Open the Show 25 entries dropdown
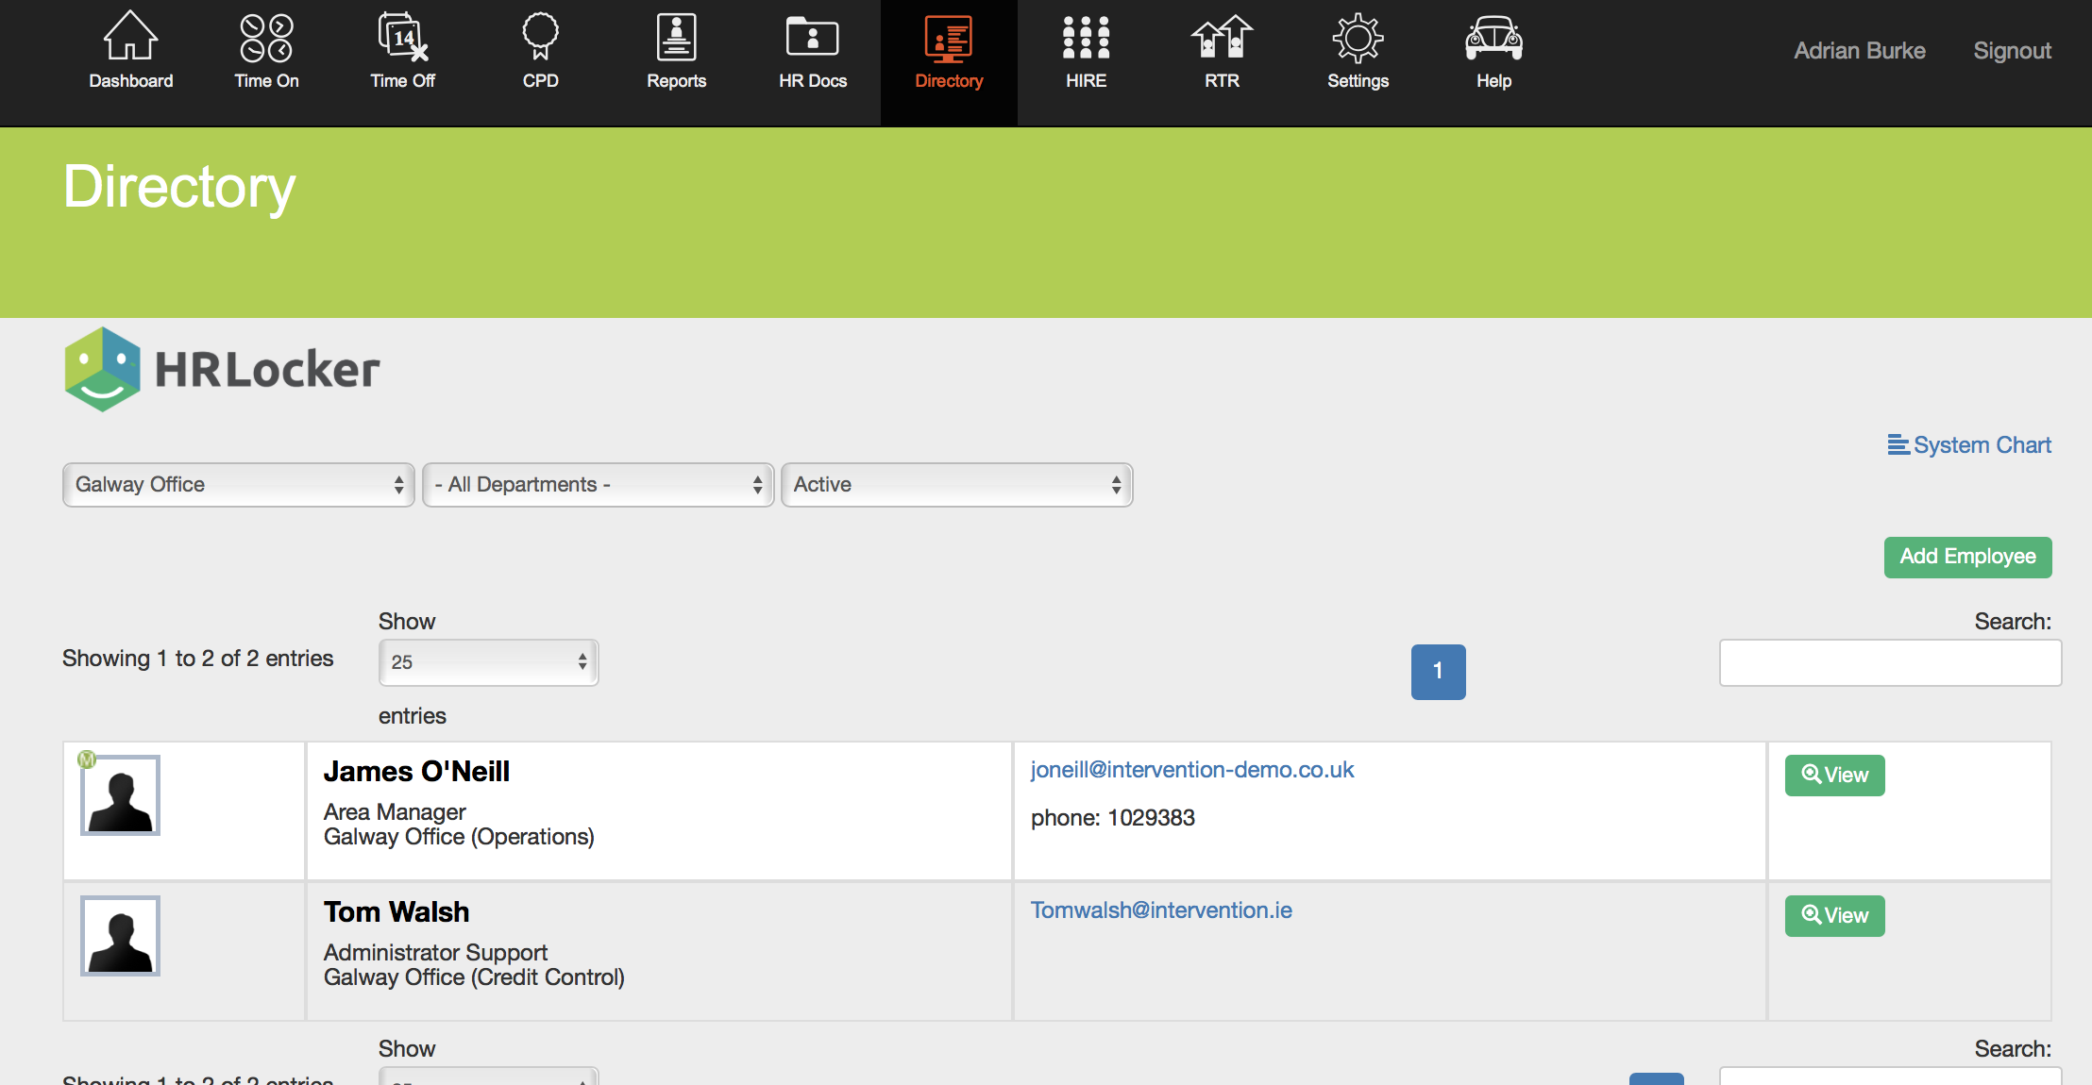The image size is (2092, 1085). (x=488, y=662)
